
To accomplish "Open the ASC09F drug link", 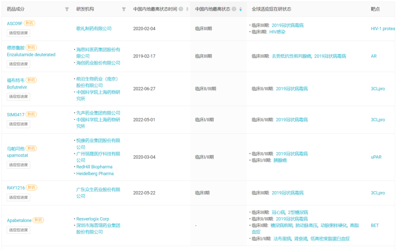I will 15,24.
